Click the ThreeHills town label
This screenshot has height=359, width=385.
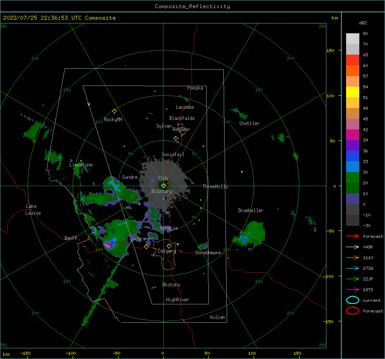point(215,187)
